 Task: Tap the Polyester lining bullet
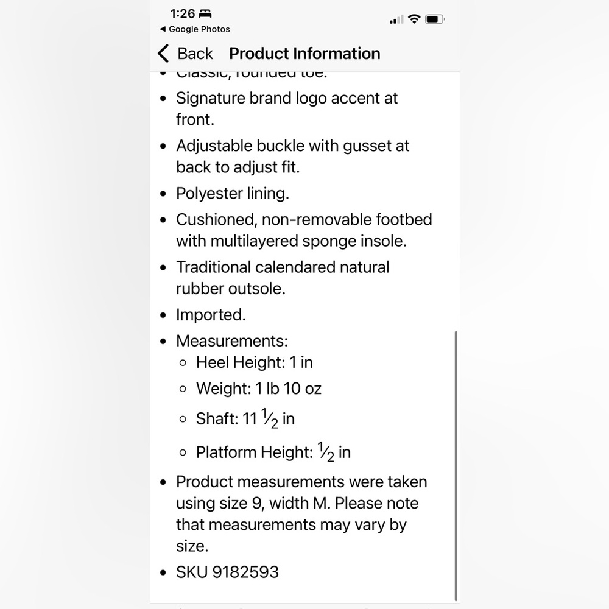click(232, 193)
